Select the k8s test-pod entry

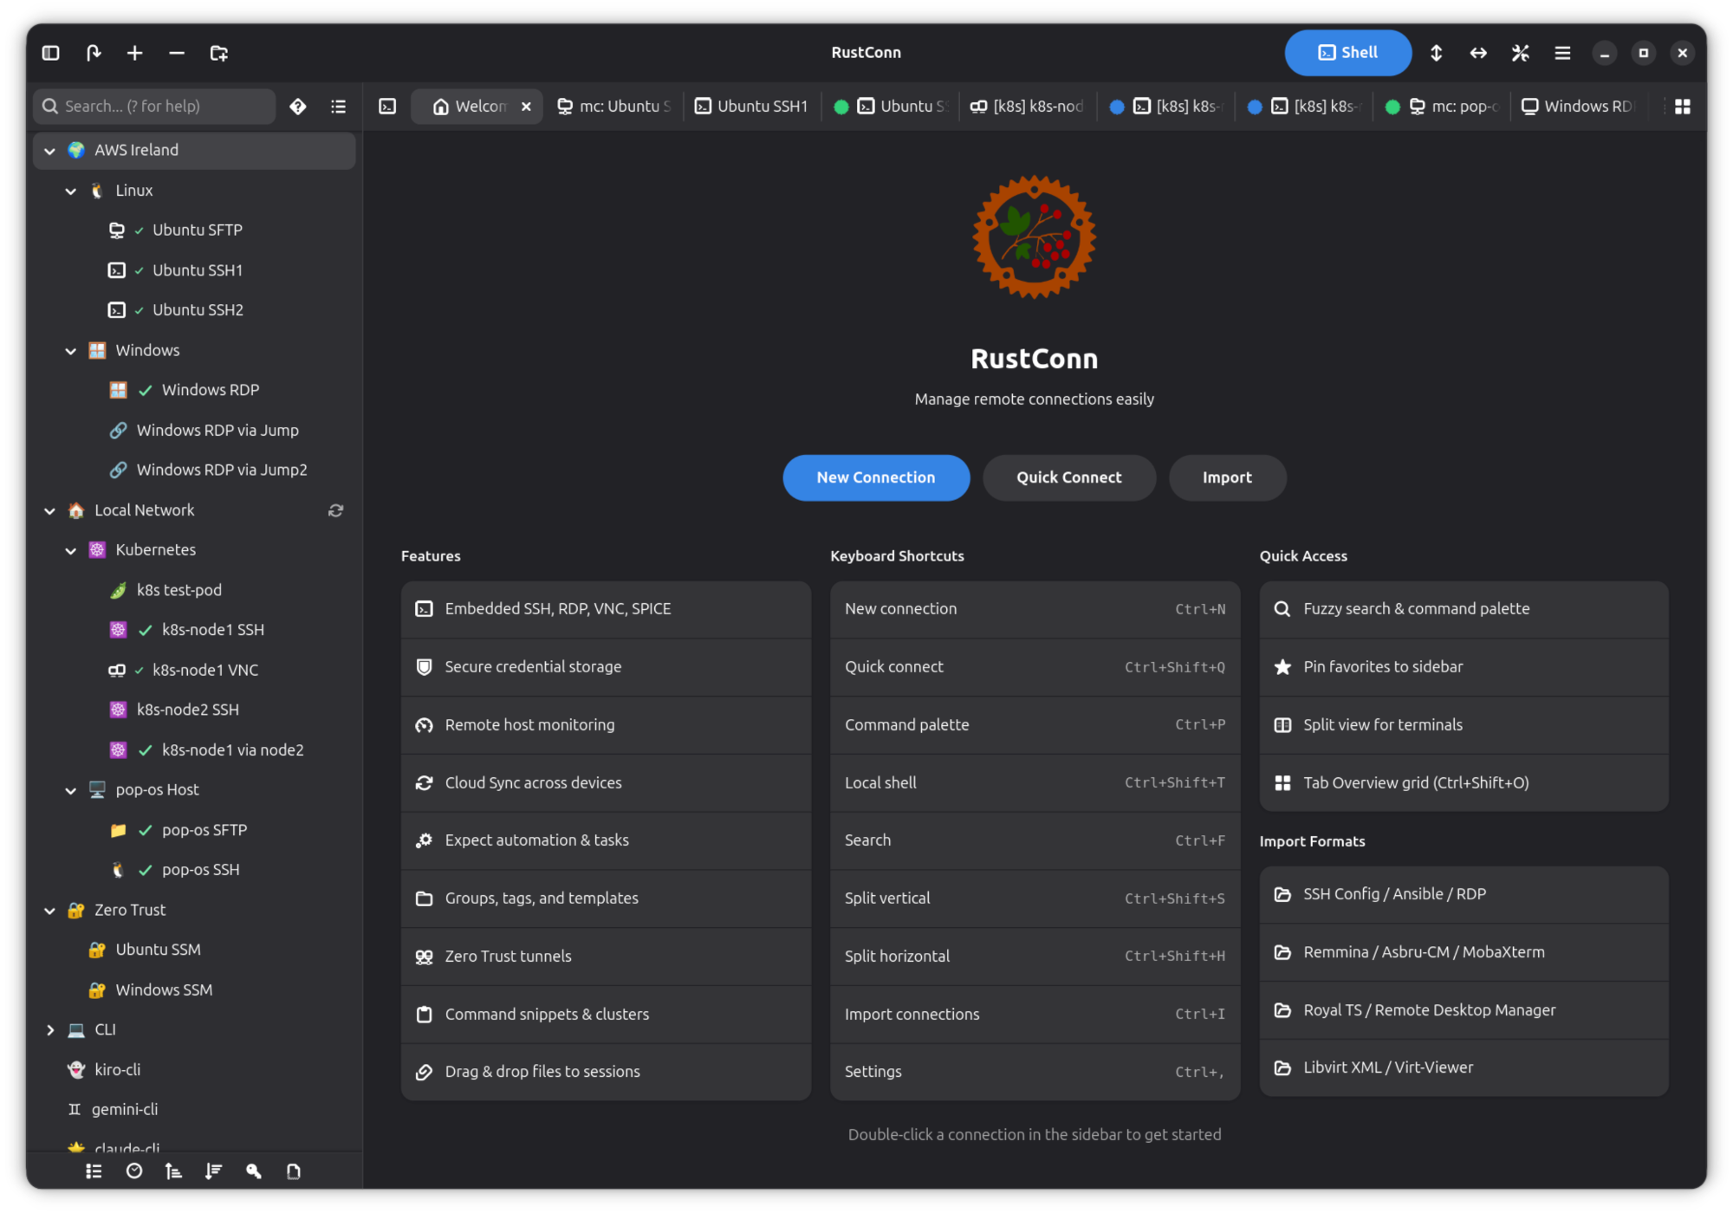click(x=194, y=590)
